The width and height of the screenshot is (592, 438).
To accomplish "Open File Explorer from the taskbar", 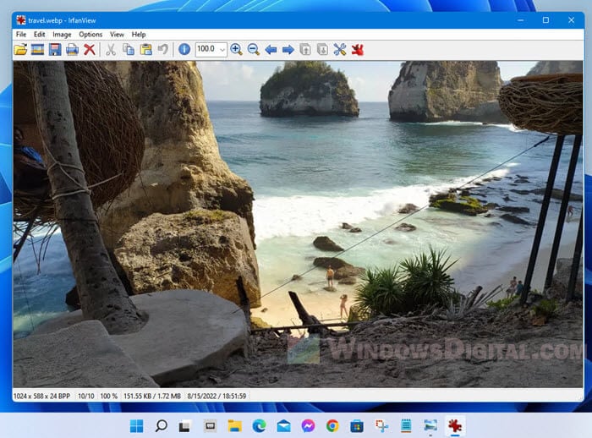I will click(234, 426).
